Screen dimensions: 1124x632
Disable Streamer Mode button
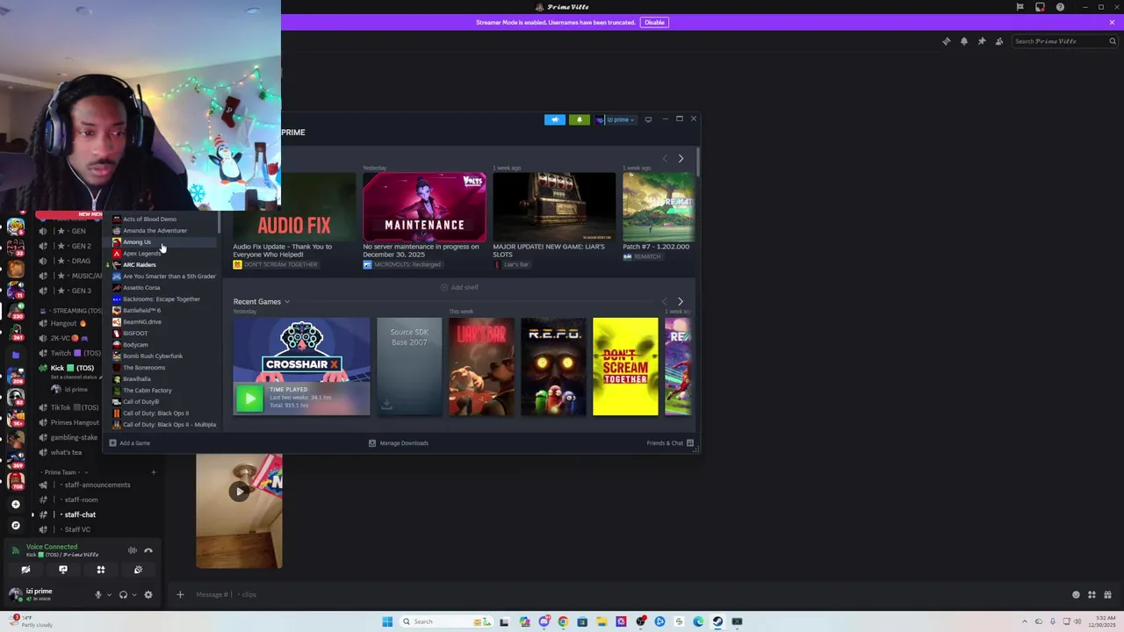(x=654, y=22)
